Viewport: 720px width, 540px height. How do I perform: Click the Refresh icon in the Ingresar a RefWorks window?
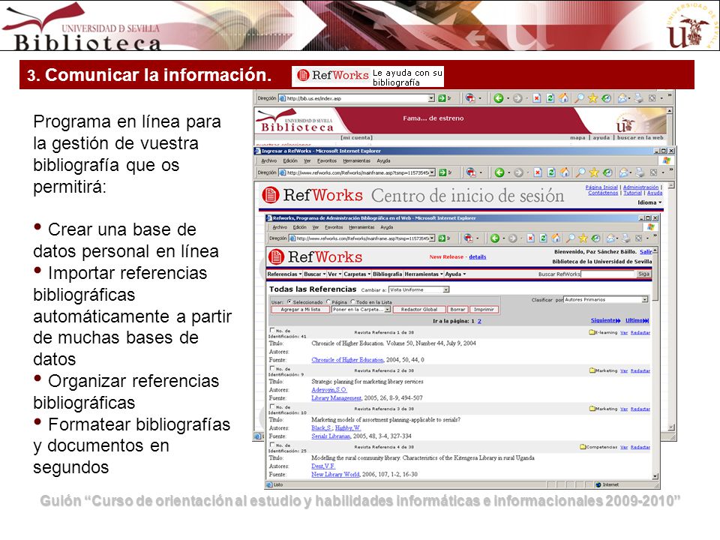[551, 172]
